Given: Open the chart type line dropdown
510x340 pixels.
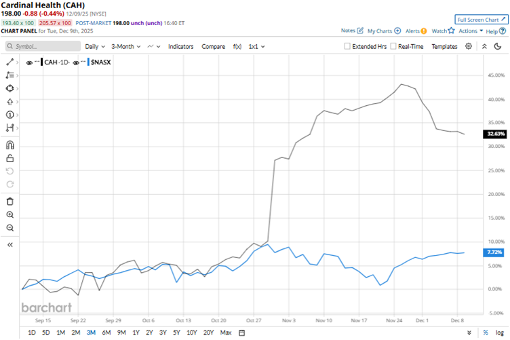Looking at the screenshot, I should pyautogui.click(x=154, y=47).
